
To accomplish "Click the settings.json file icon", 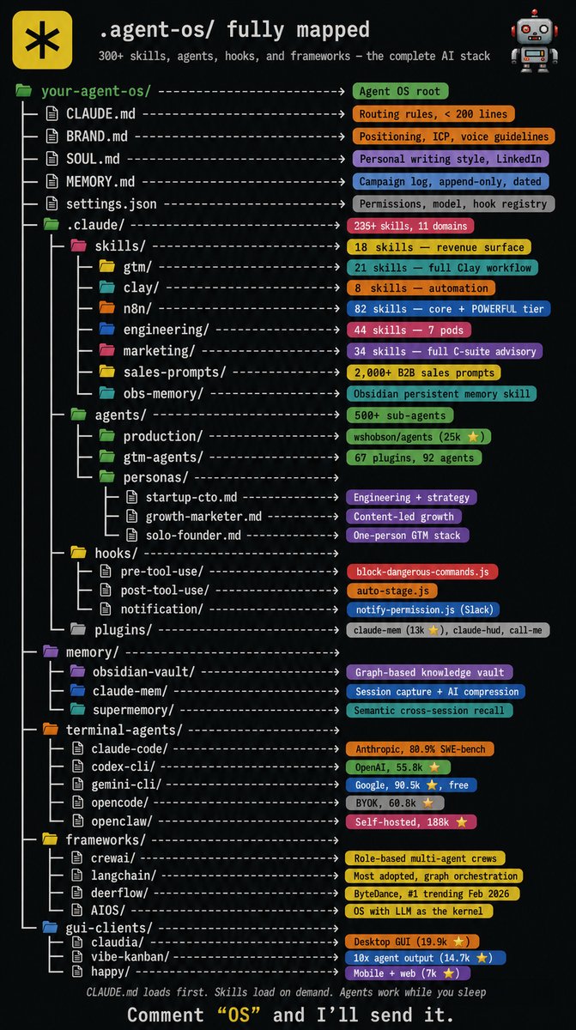I will coord(52,203).
